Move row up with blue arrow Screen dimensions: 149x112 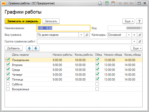pos(29,48)
